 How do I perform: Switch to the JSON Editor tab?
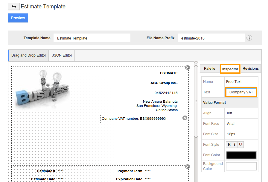[62, 55]
